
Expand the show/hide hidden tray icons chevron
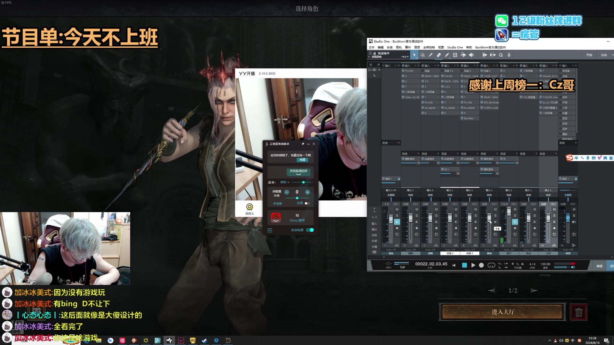coord(549,341)
